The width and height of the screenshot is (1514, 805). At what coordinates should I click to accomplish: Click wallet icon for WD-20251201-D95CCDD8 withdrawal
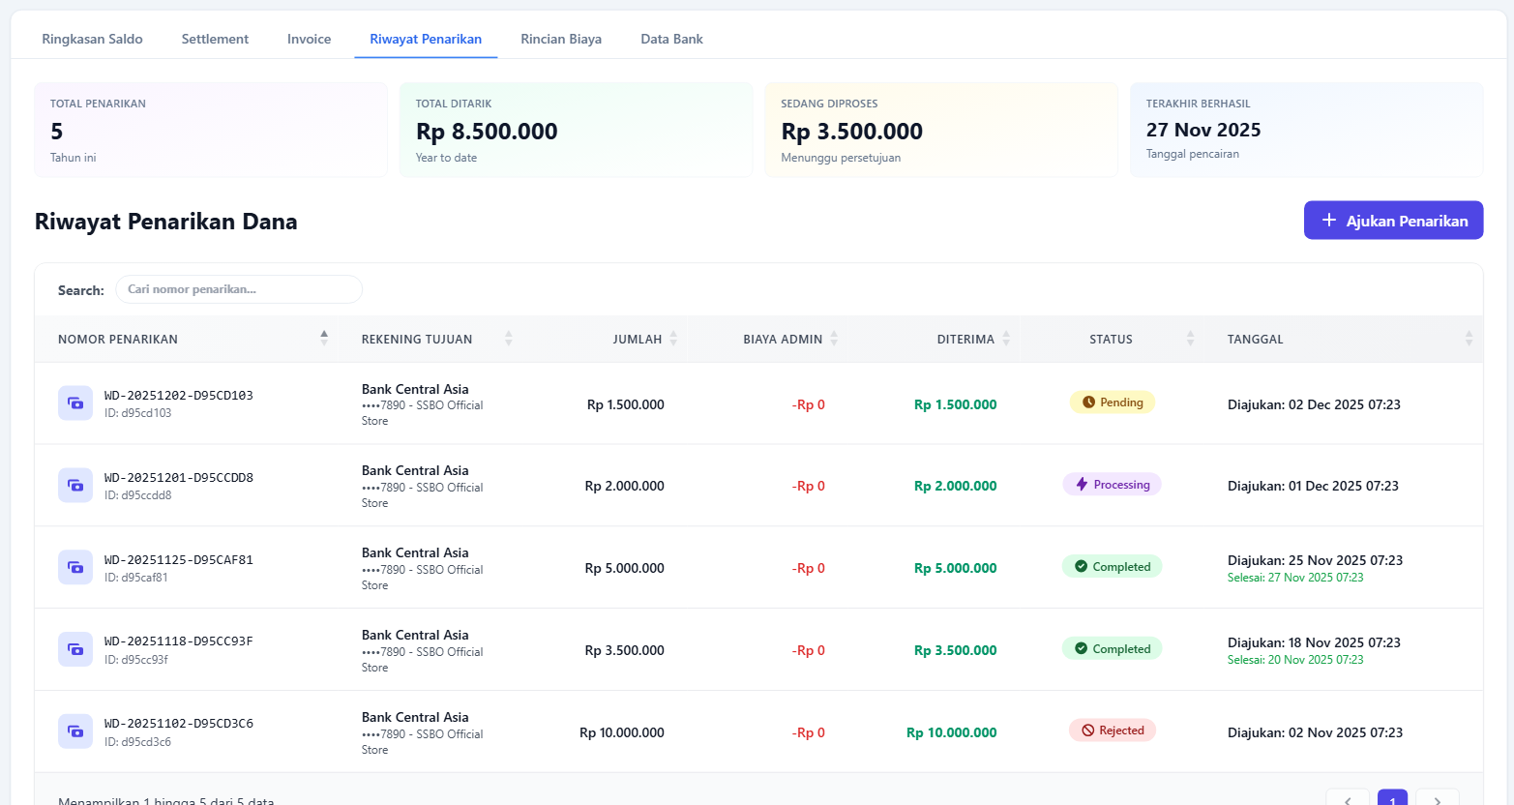75,486
